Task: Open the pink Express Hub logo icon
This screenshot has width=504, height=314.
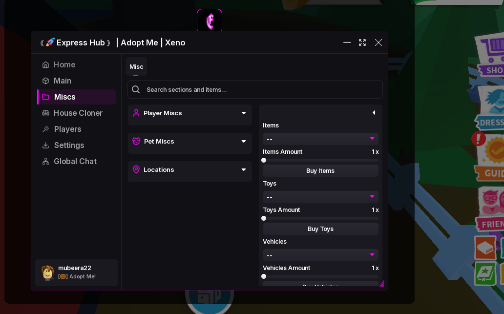Action: coord(209,20)
